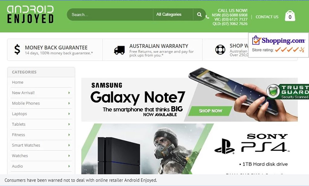
Task: Open the All Categories dropdown
Action: click(173, 15)
